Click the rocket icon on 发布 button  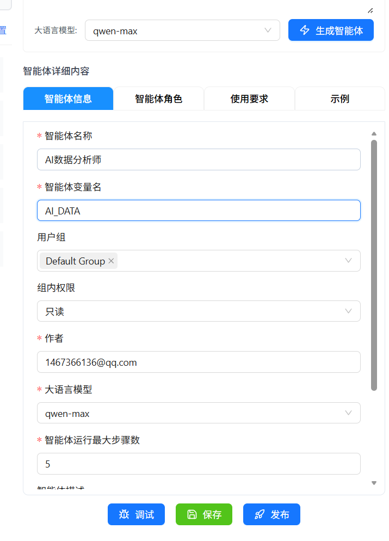pyautogui.click(x=260, y=514)
